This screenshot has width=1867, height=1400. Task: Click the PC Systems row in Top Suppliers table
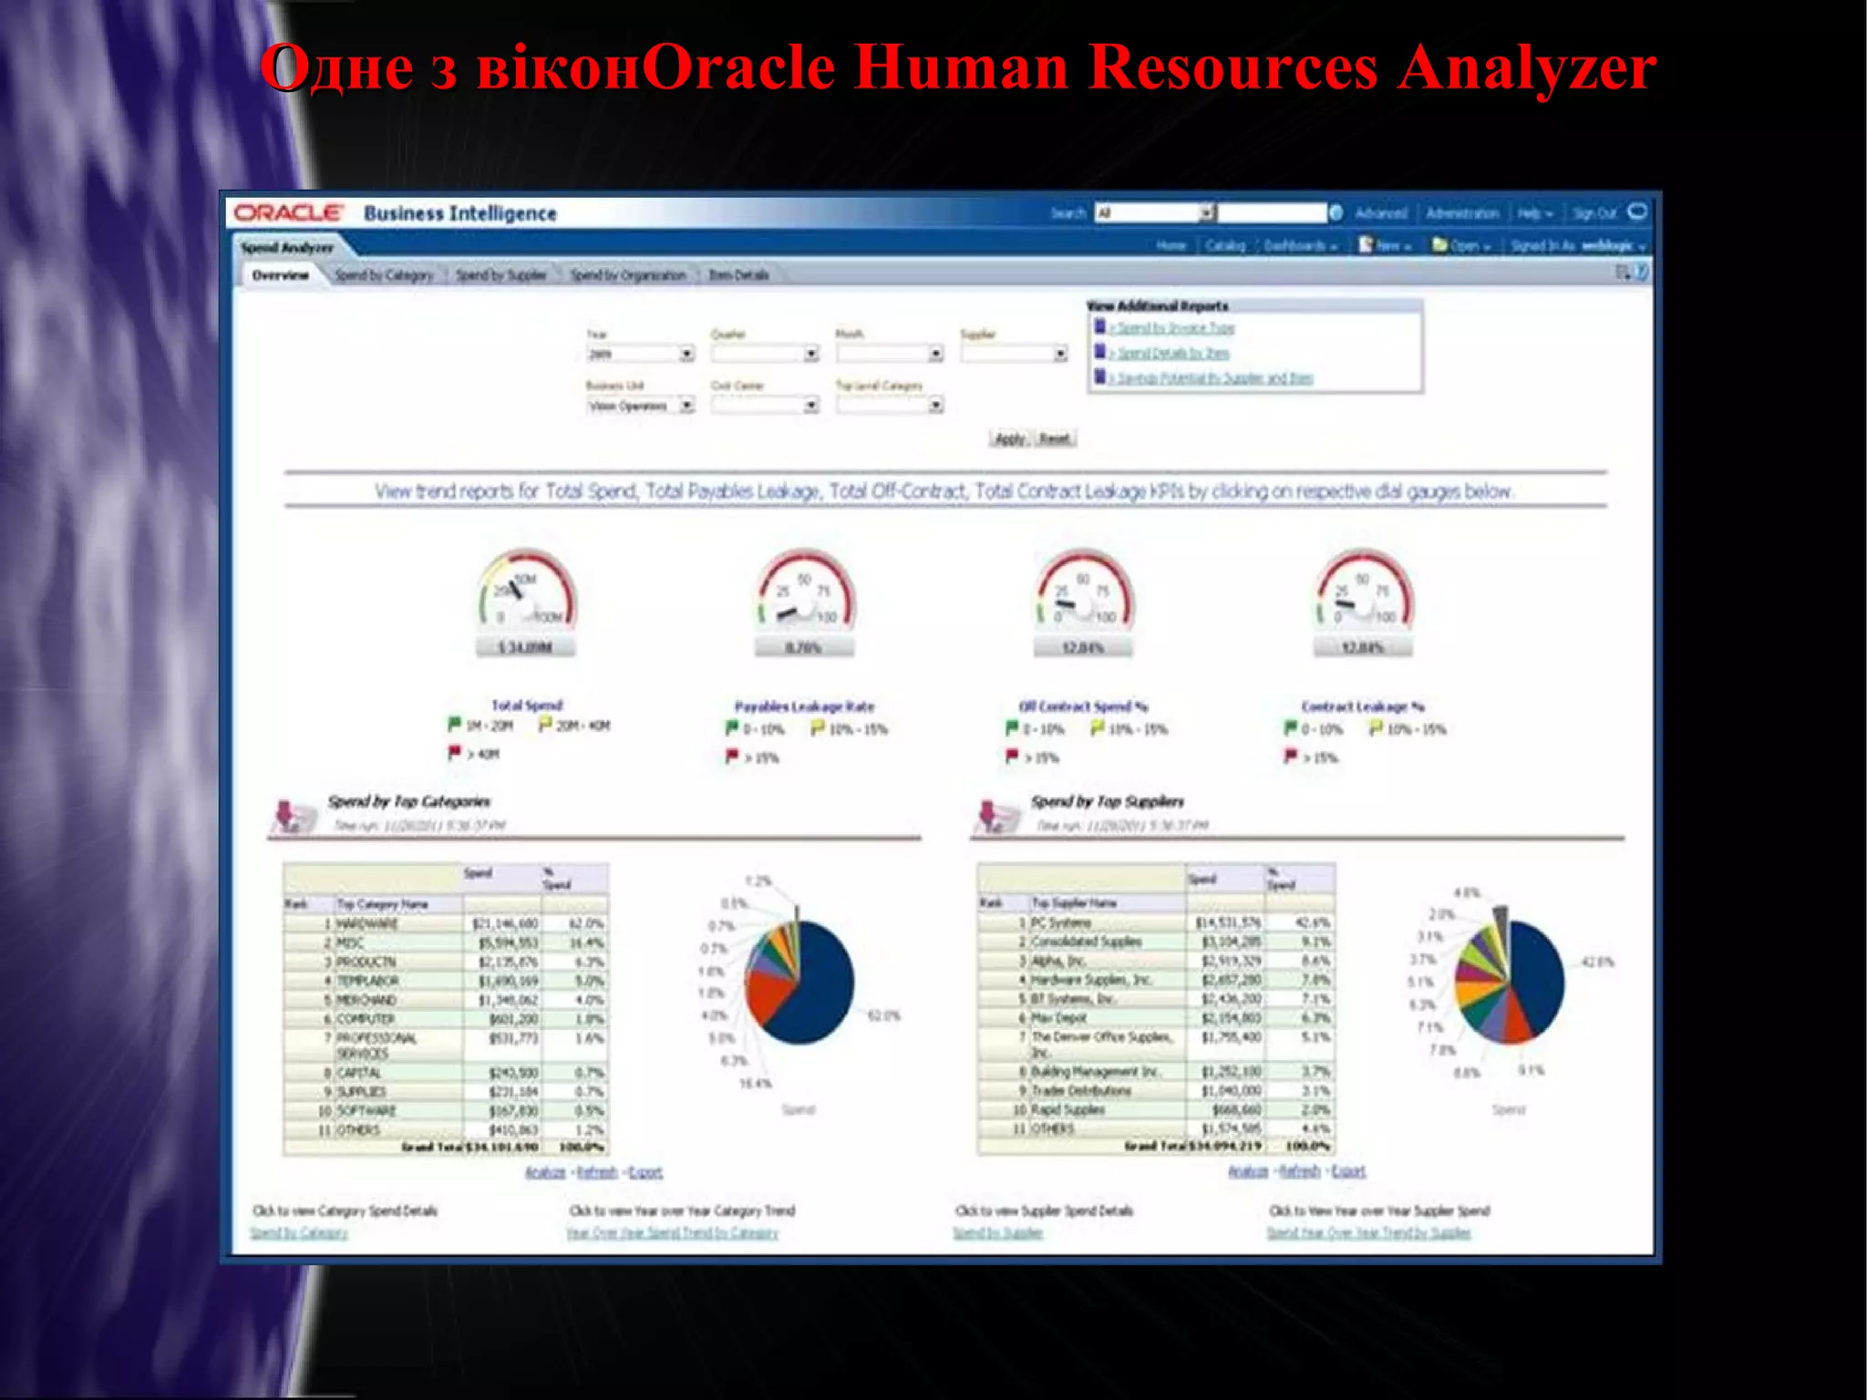(x=1156, y=923)
